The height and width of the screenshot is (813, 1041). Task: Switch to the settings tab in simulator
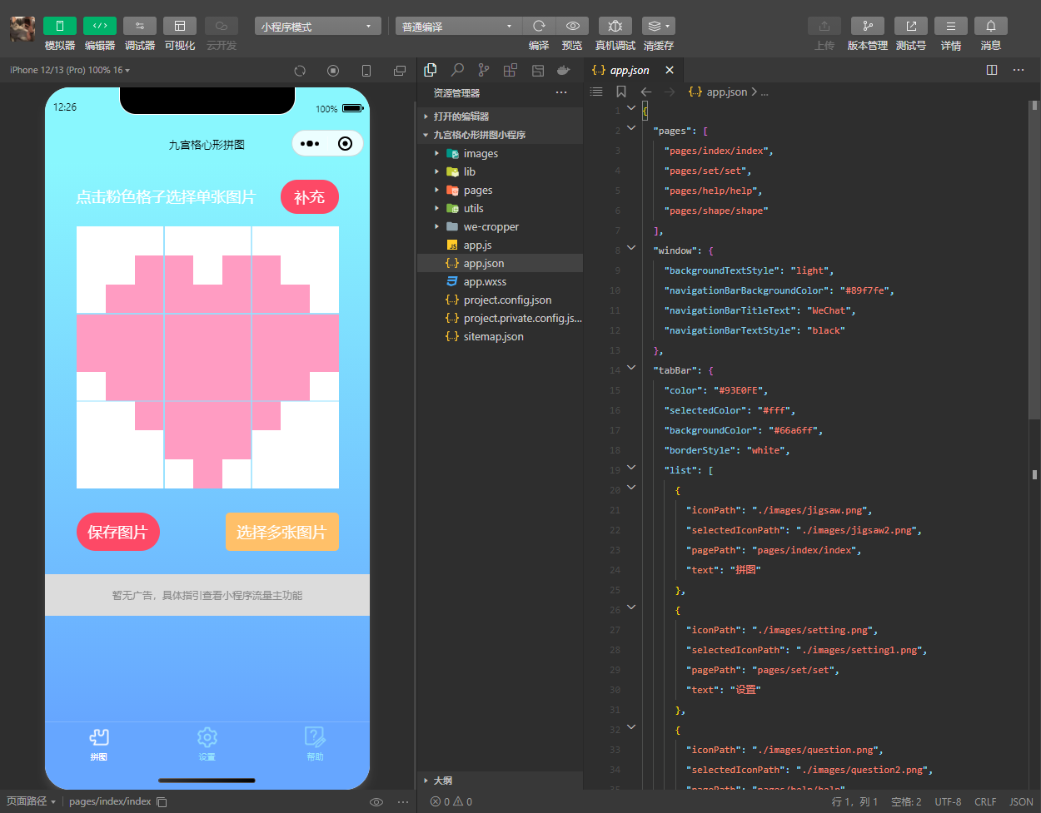pos(207,743)
